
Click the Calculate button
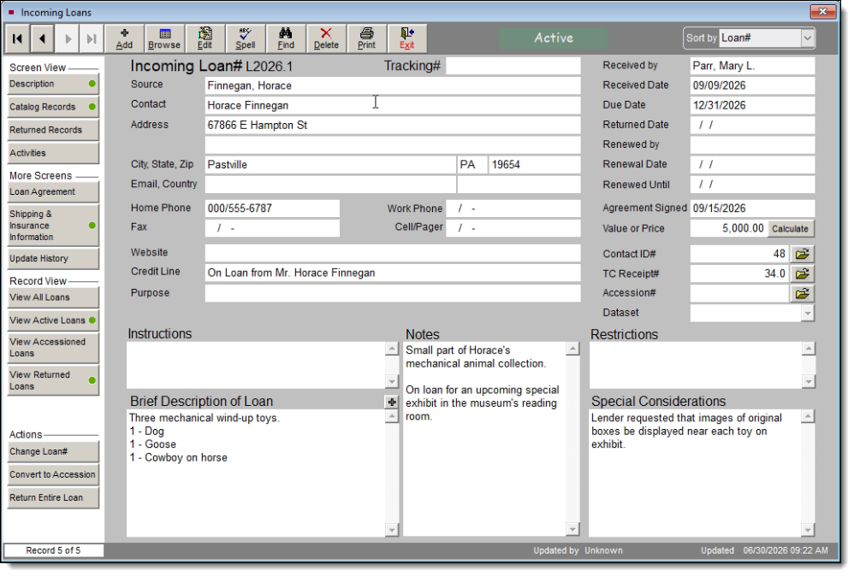790,229
